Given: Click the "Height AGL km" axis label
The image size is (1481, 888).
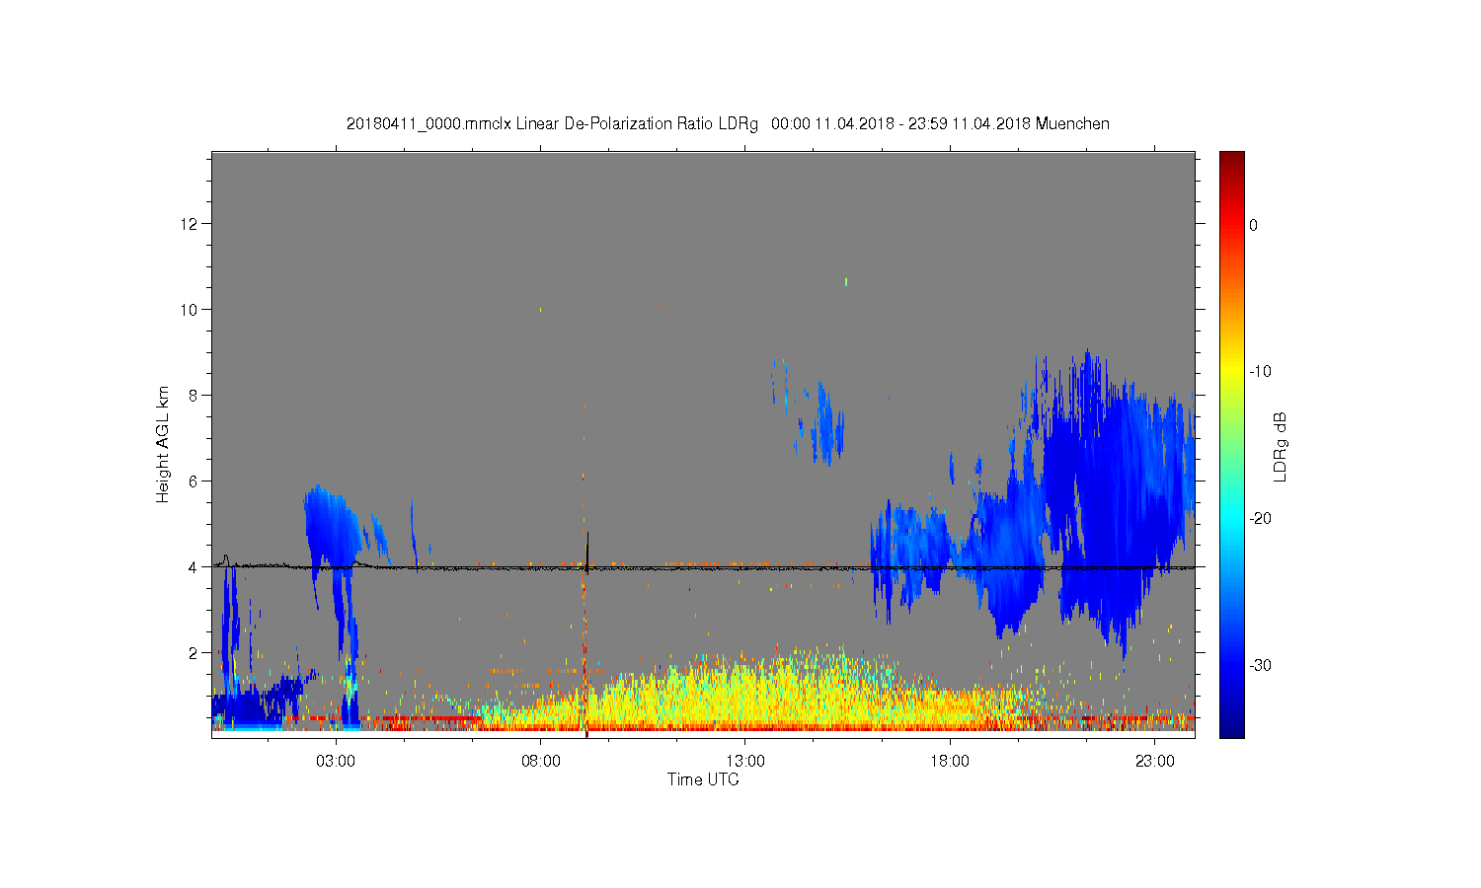Looking at the screenshot, I should click(163, 444).
